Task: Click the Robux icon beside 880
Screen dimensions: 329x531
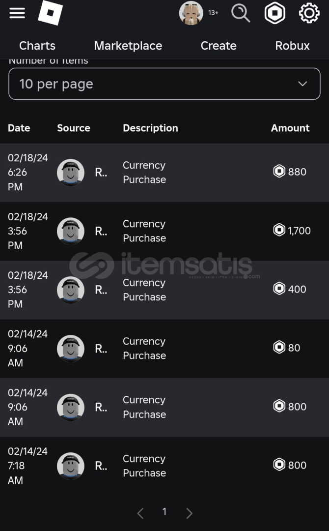Action: pyautogui.click(x=279, y=172)
